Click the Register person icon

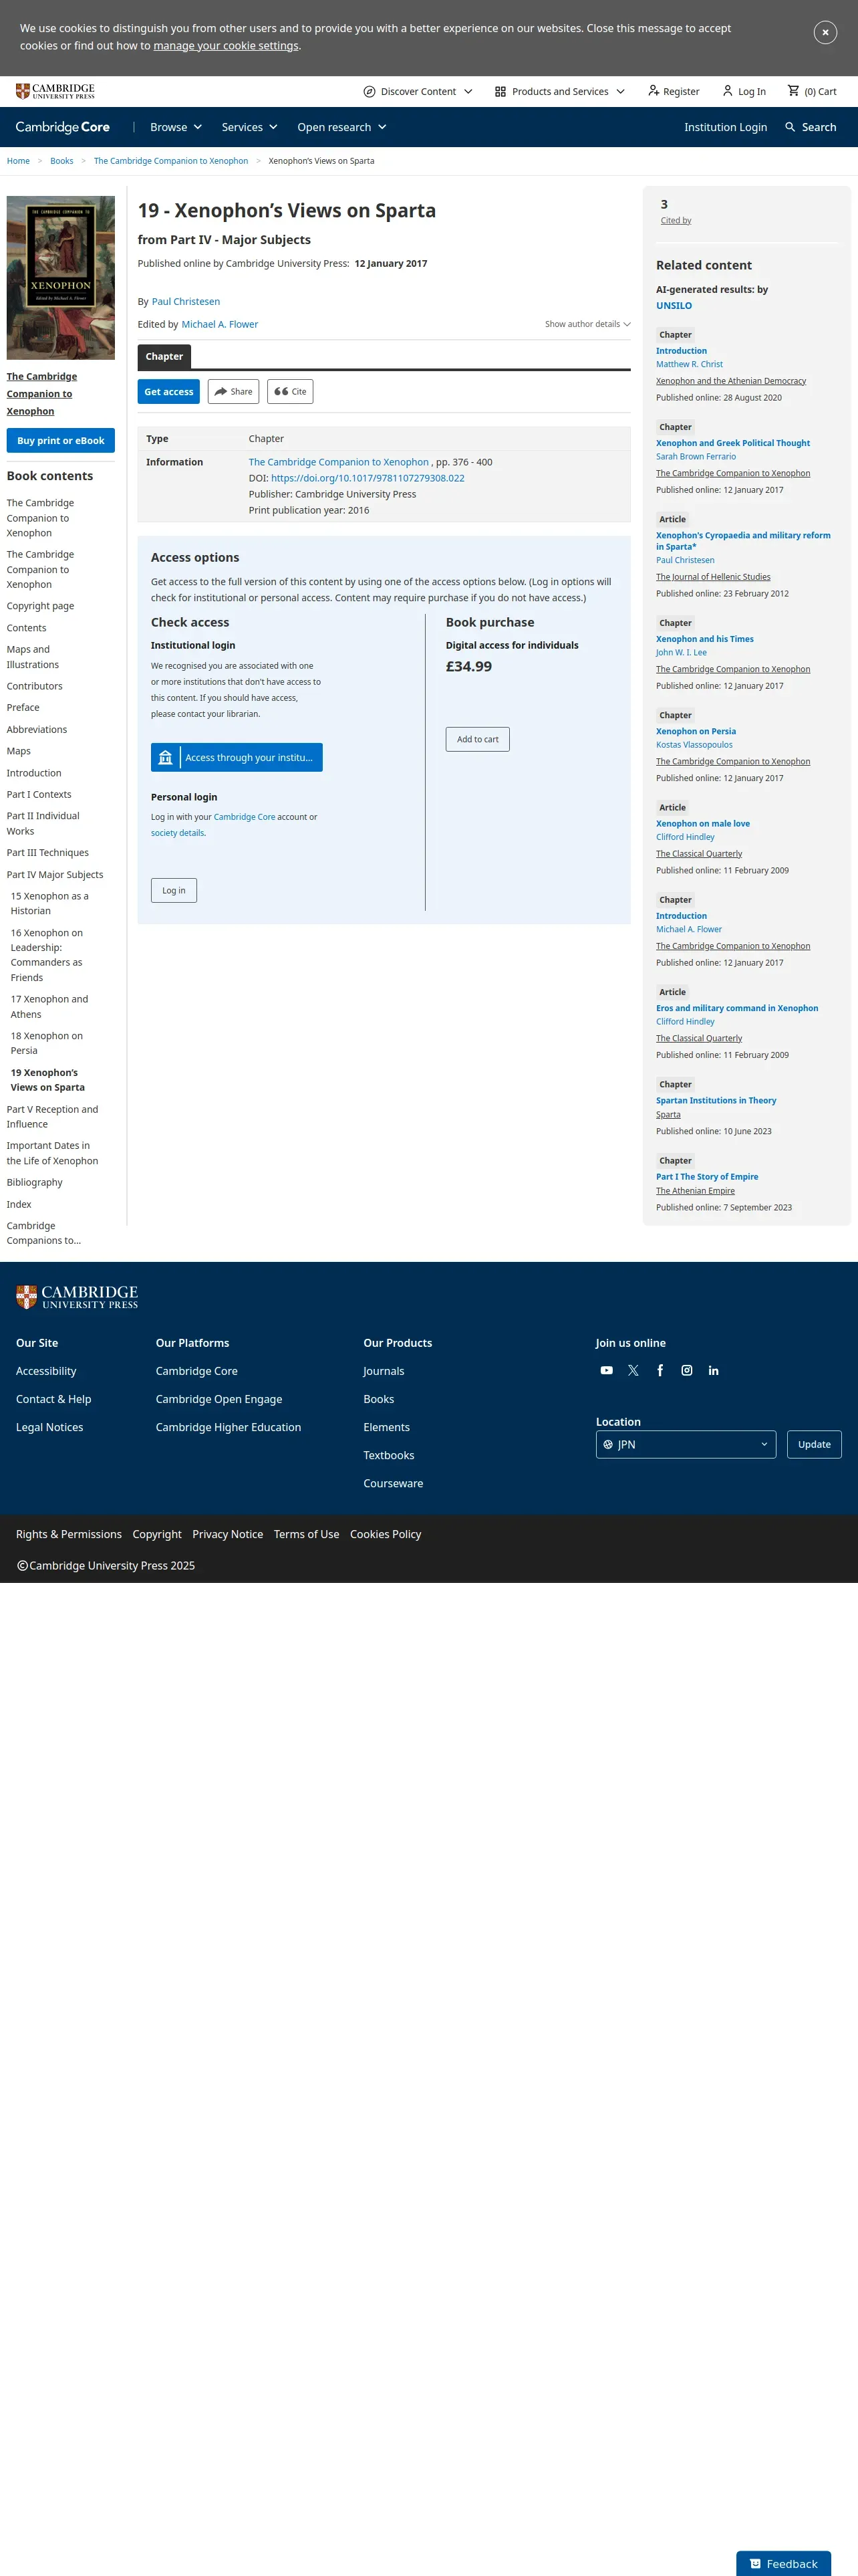click(654, 91)
